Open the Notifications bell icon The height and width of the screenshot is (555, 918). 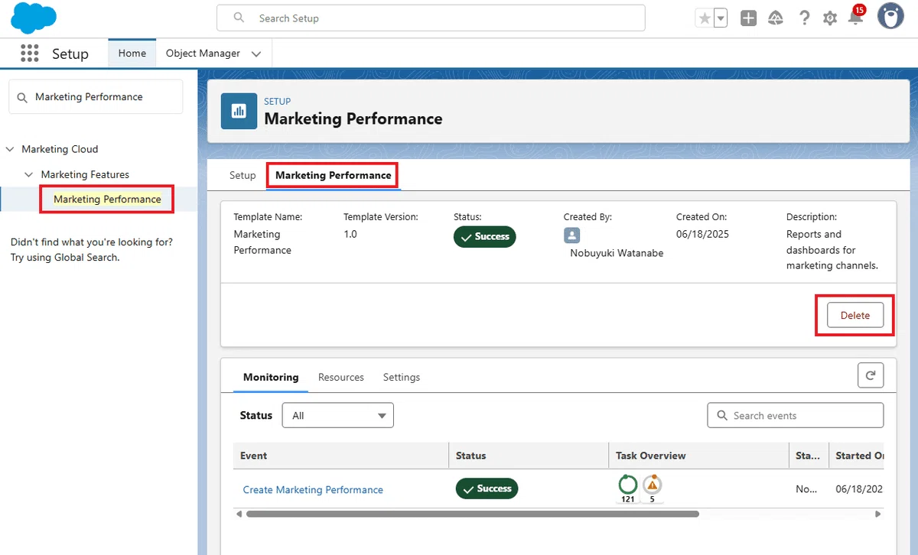tap(856, 17)
